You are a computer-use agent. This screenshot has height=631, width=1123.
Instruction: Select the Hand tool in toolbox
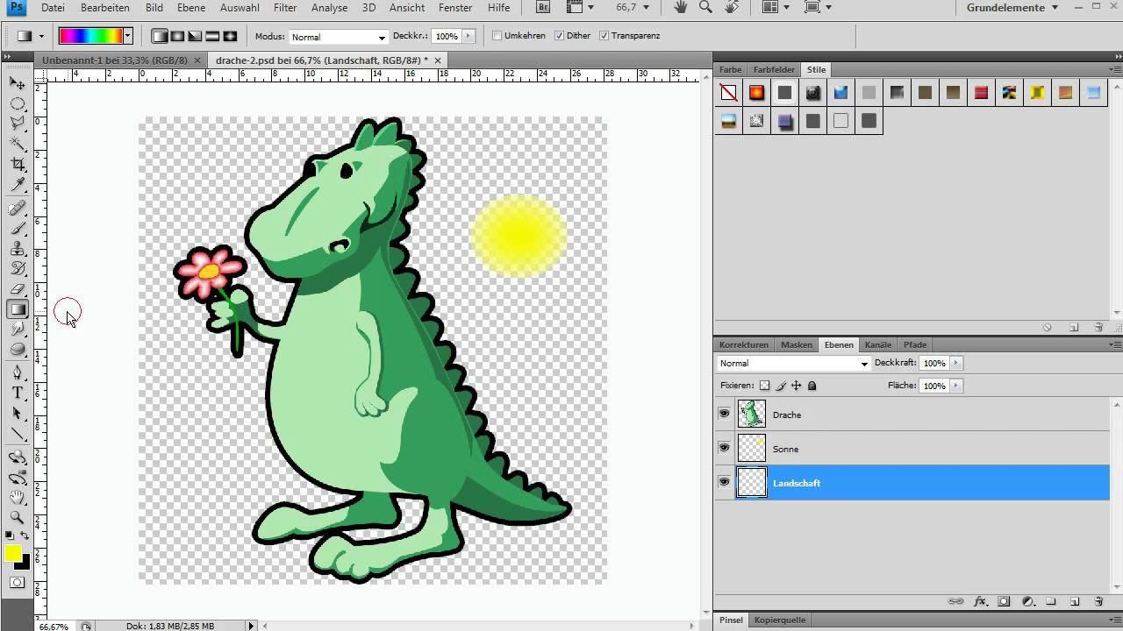[x=17, y=498]
